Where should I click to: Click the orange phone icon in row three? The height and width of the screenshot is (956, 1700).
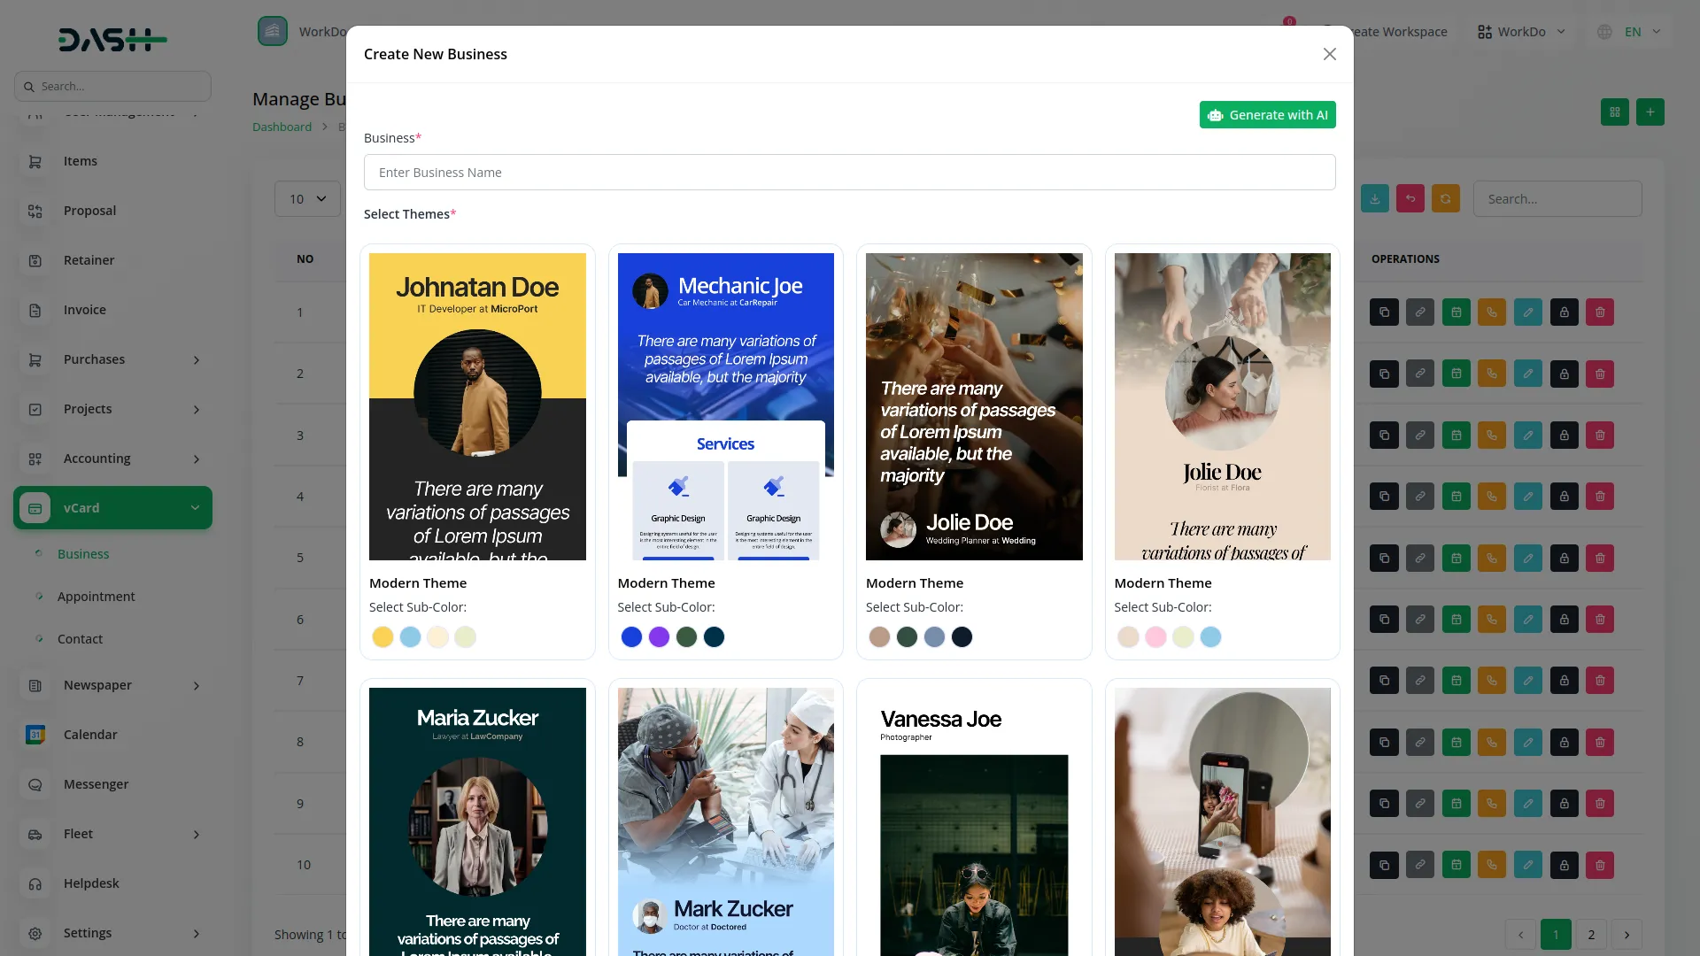click(1492, 436)
